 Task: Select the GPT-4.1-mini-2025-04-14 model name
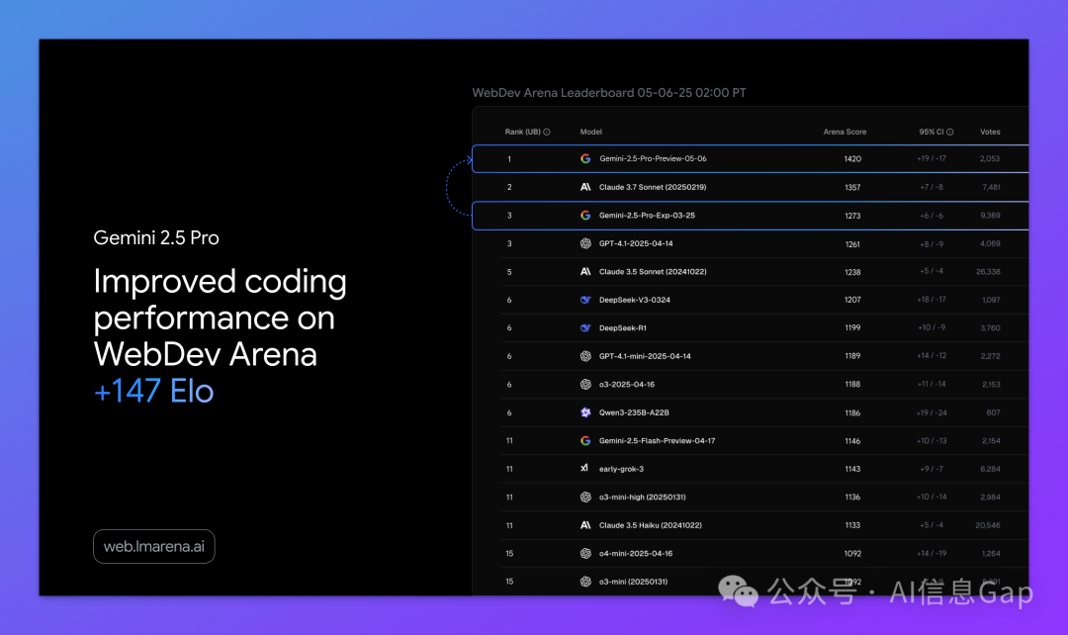click(645, 356)
